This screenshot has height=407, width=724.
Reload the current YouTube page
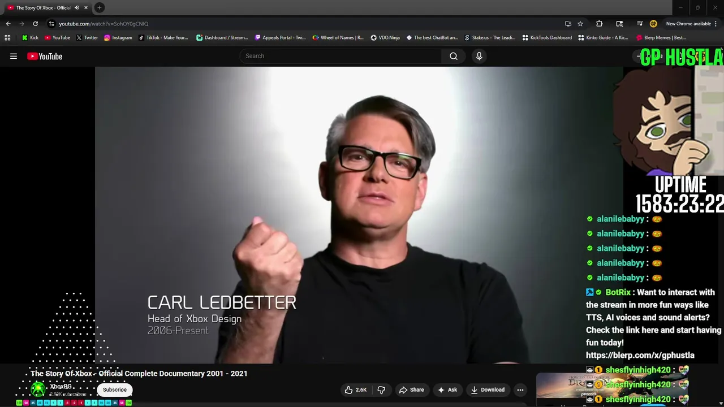[x=35, y=24]
